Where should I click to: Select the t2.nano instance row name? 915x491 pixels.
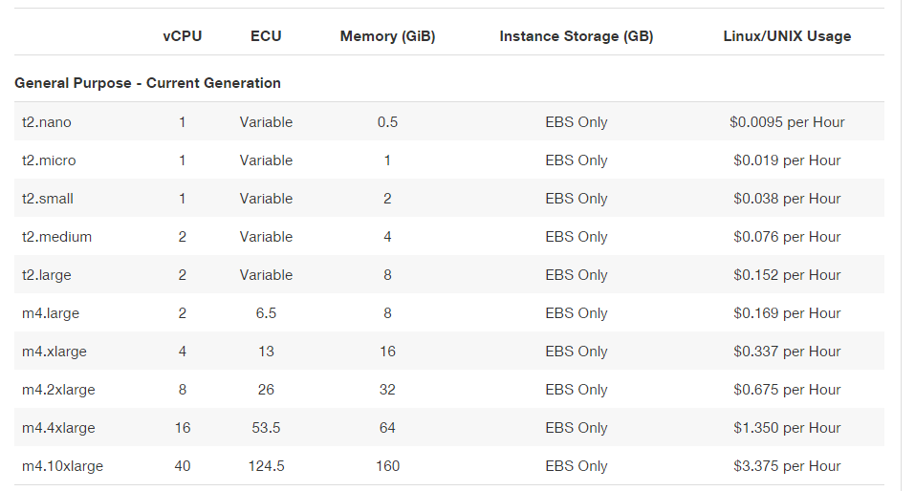47,122
